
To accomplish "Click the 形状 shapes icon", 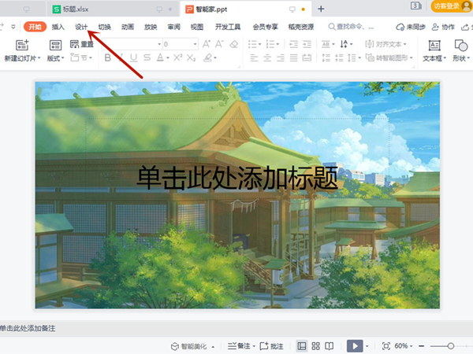I will pyautogui.click(x=460, y=46).
